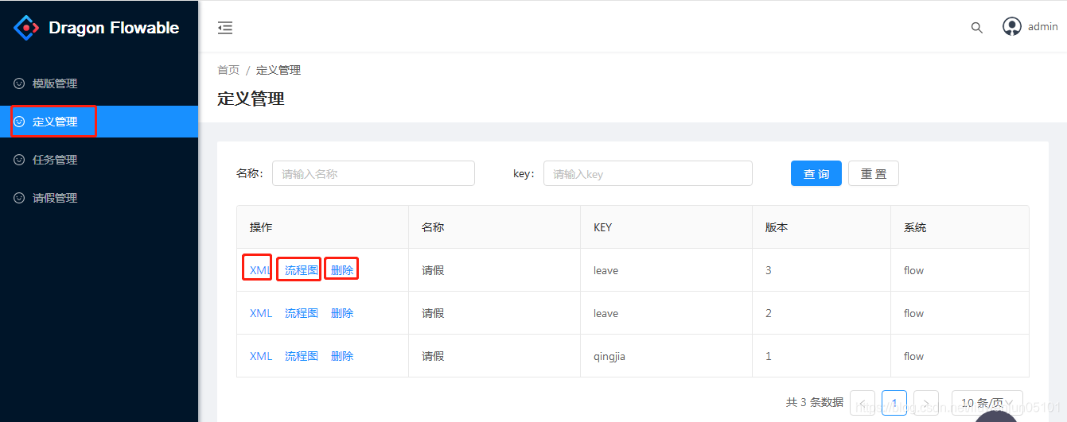This screenshot has width=1067, height=422.
Task: Click smiley icon beside 请假管理
Action: [x=19, y=198]
